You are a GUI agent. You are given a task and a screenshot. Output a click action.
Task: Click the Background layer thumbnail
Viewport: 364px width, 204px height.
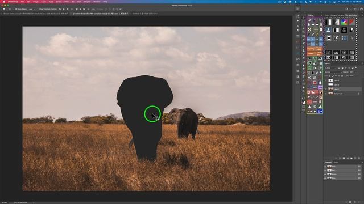point(330,93)
